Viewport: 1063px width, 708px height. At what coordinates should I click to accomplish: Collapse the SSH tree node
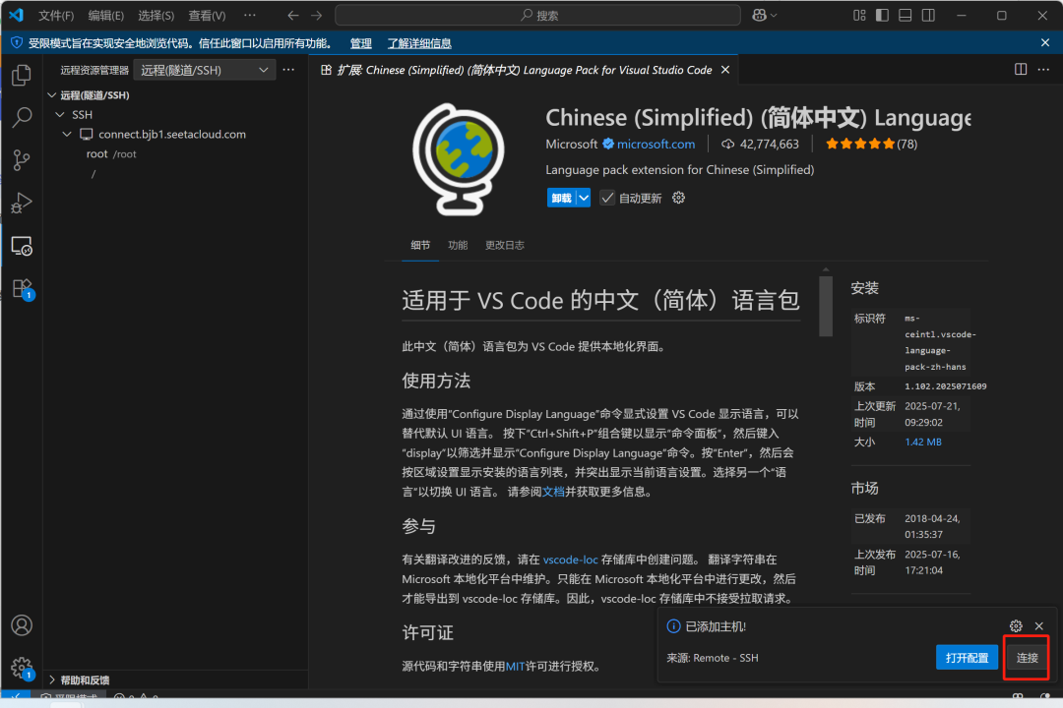coord(60,114)
